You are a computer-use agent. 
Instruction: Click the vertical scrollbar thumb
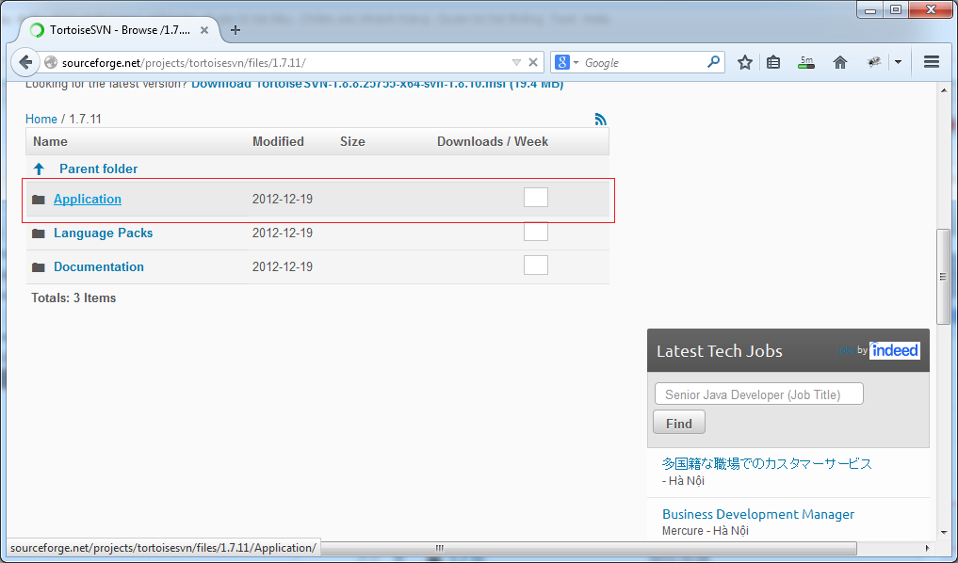click(x=943, y=277)
